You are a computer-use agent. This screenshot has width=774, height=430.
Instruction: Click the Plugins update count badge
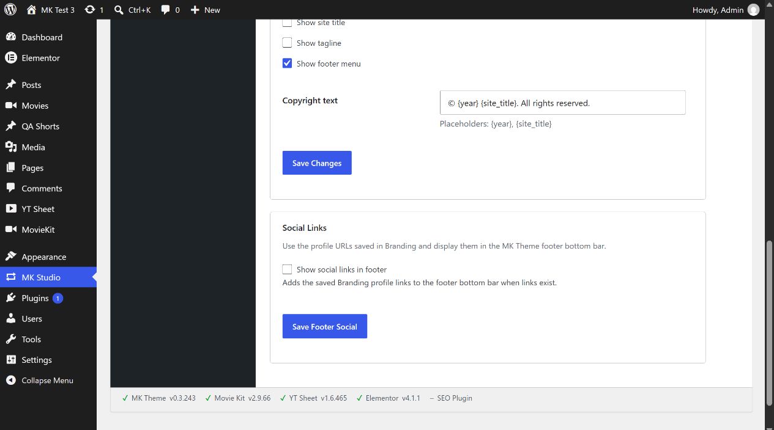point(58,298)
